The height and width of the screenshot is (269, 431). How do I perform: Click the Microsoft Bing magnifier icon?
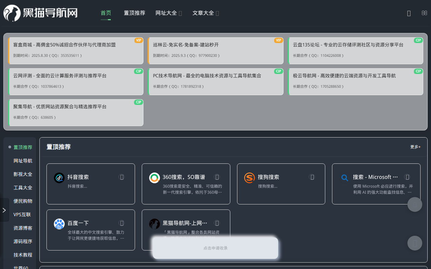coord(345,178)
